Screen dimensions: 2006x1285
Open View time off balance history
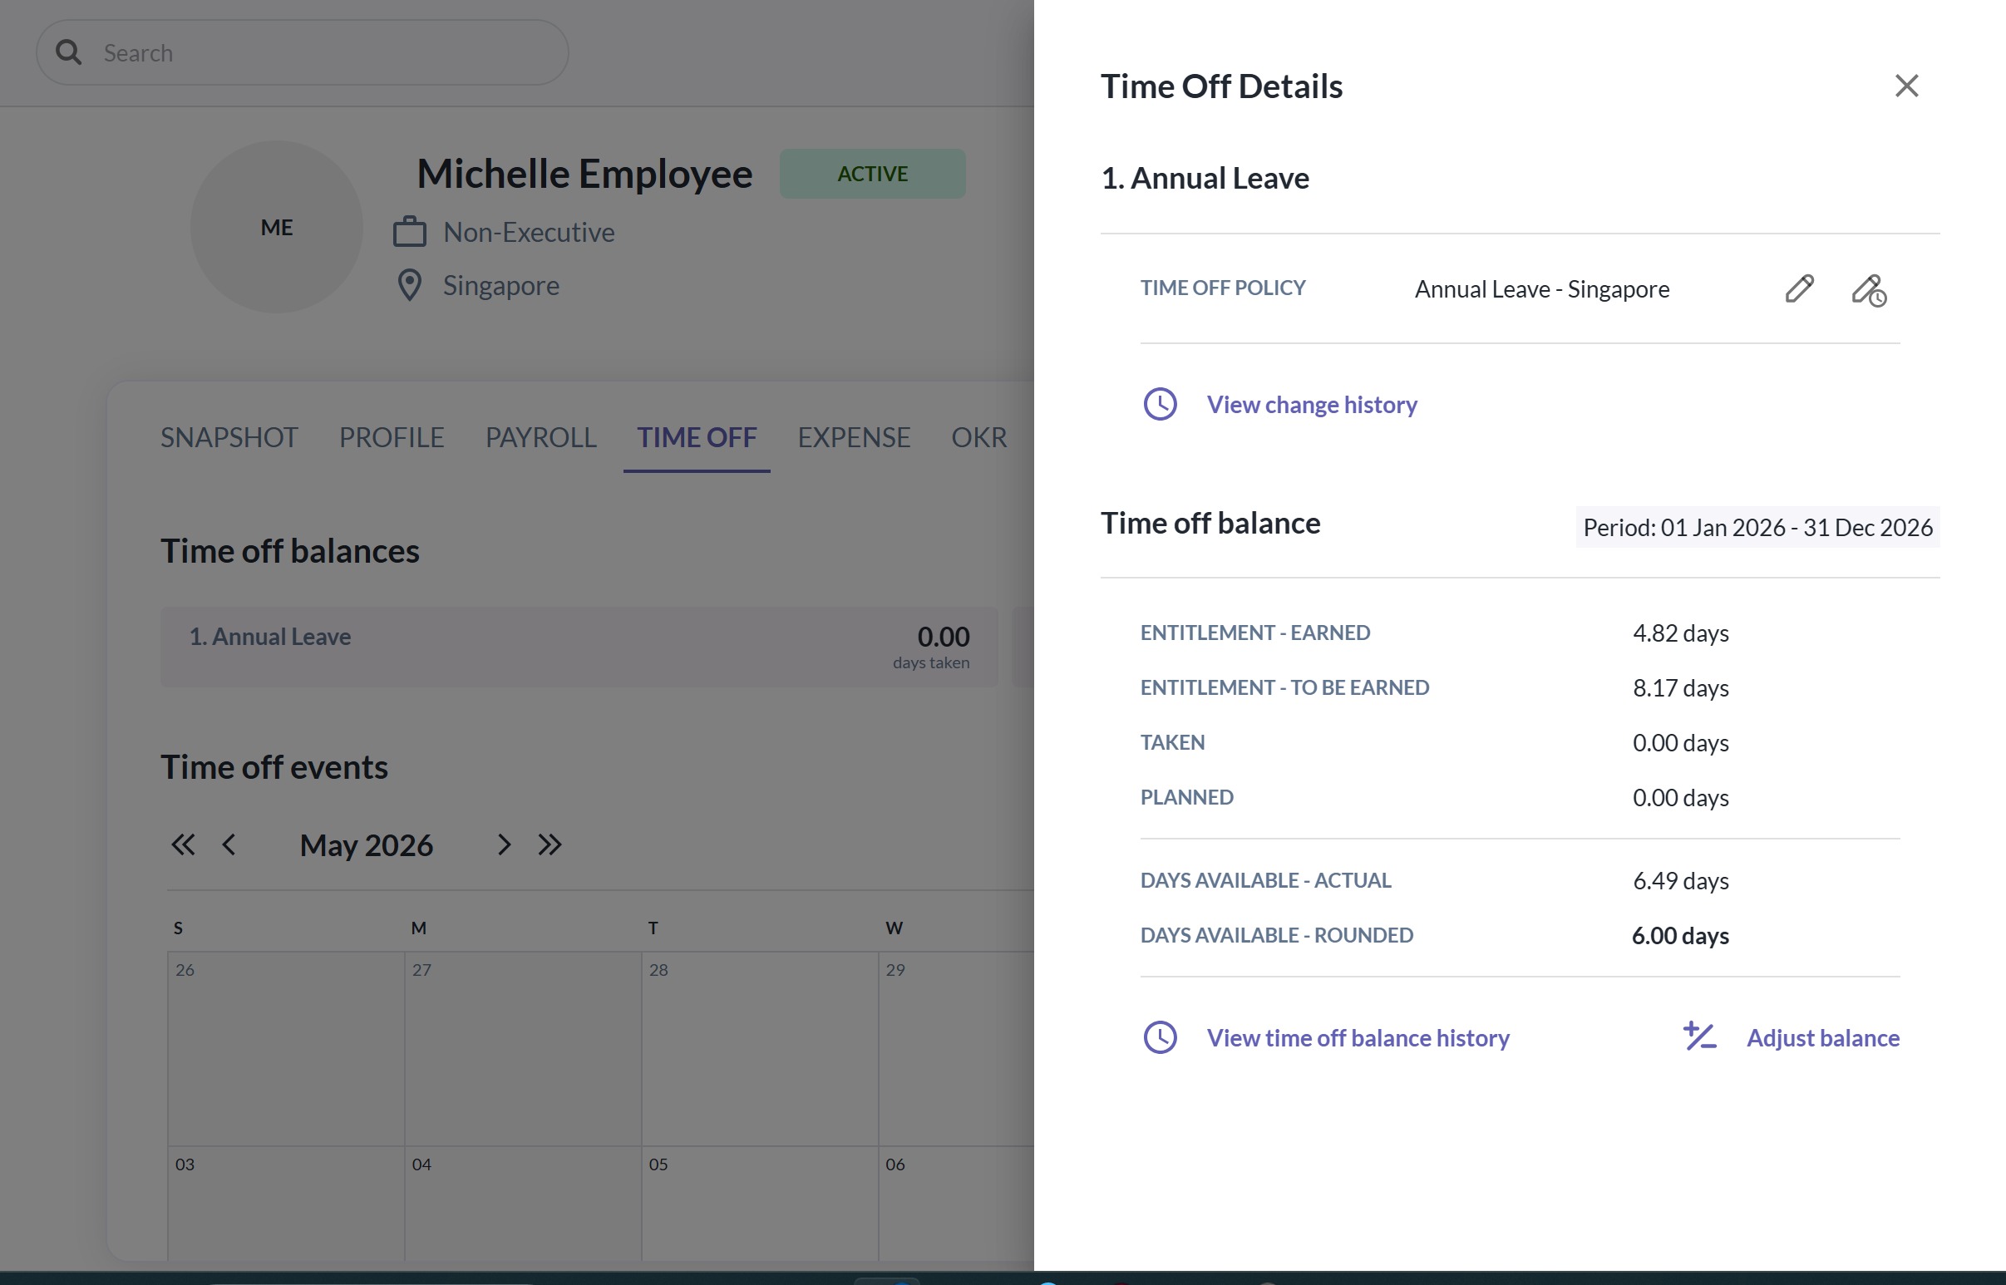point(1358,1037)
